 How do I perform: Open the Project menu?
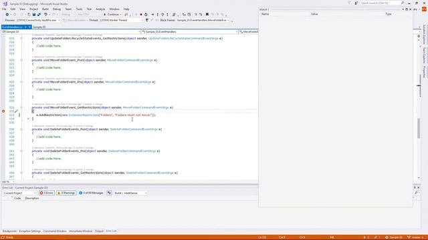tap(33, 9)
